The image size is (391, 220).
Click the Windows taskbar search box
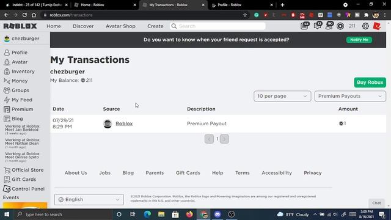pyautogui.click(x=64, y=215)
